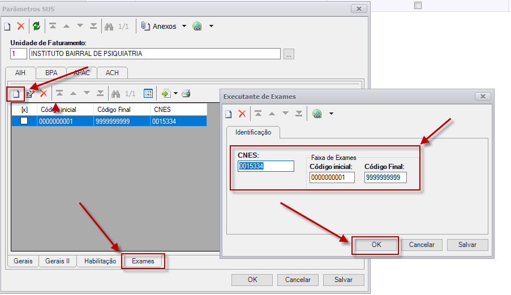Go to next record in Executante de Exames

[285, 114]
